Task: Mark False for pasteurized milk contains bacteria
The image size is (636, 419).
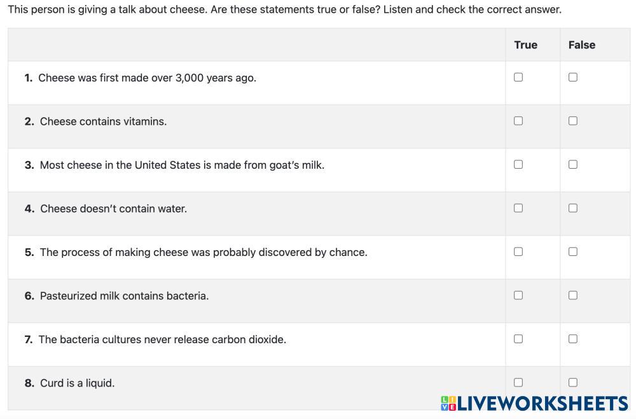Action: tap(573, 295)
